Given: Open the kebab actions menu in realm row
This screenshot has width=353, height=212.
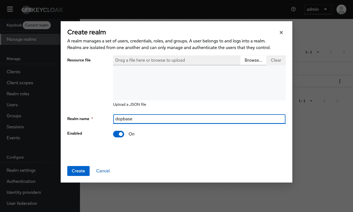Looking at the screenshot, I should point(340,81).
